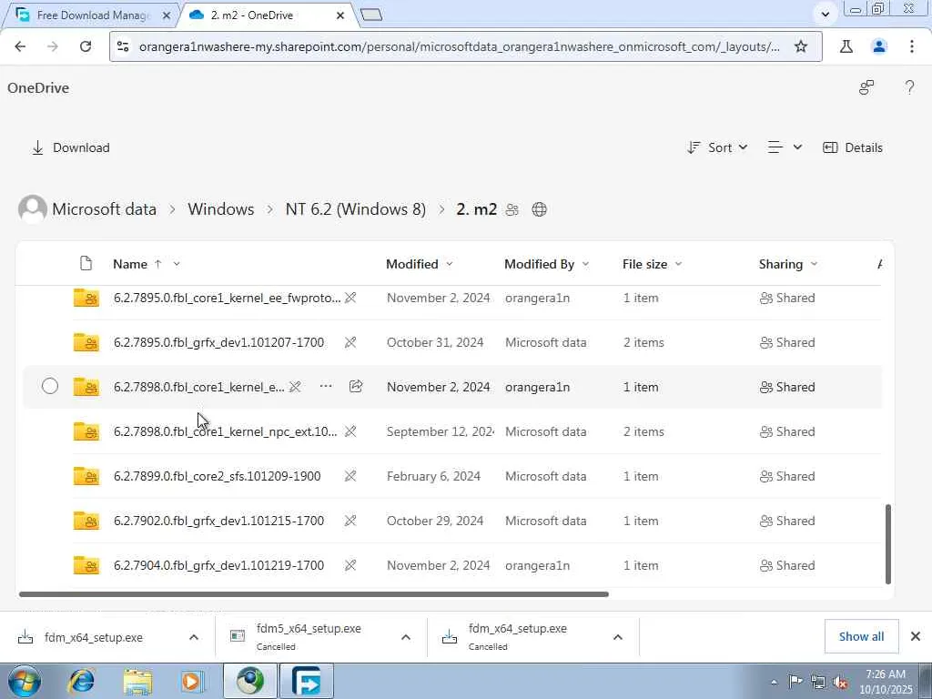Screen dimensions: 932x699
Task: Close the downloads bar
Action: pos(916,636)
